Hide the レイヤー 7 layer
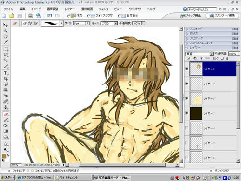This screenshot has height=181, width=241. (187, 84)
